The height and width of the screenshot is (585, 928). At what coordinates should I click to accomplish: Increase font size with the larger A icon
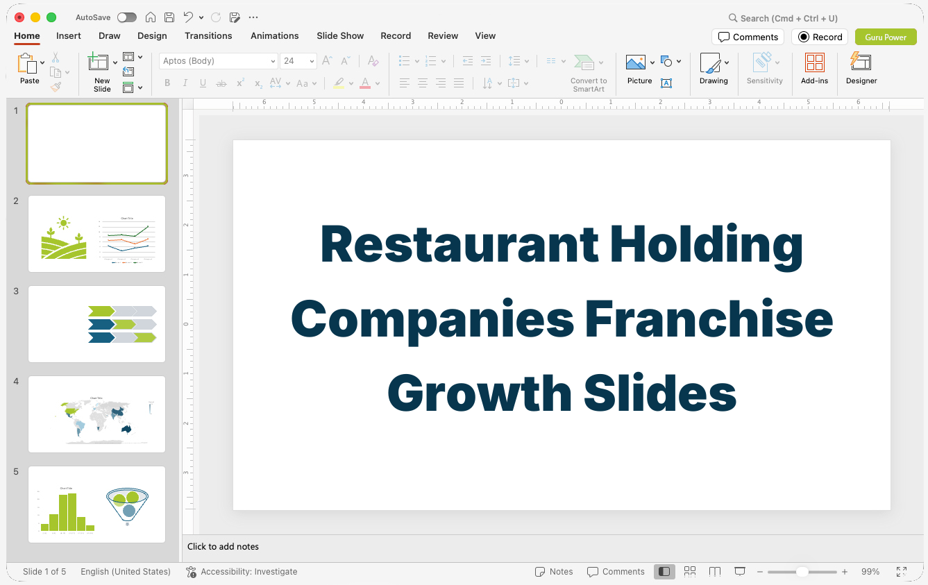point(328,61)
